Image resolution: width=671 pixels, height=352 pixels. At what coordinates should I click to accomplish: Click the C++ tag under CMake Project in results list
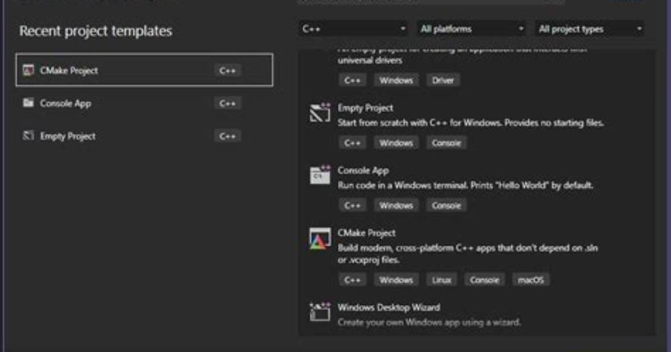(352, 280)
